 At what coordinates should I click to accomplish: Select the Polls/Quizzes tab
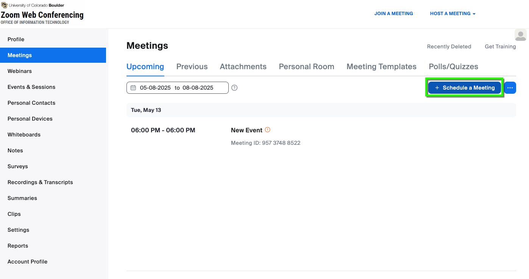(454, 67)
